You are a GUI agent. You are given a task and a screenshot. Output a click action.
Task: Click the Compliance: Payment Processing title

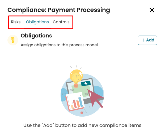pyautogui.click(x=59, y=10)
